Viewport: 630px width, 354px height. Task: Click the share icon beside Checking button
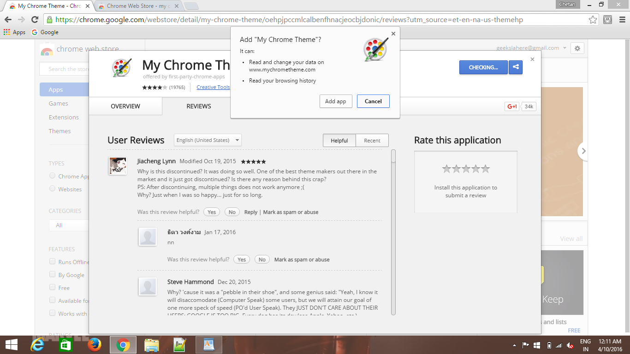(515, 67)
